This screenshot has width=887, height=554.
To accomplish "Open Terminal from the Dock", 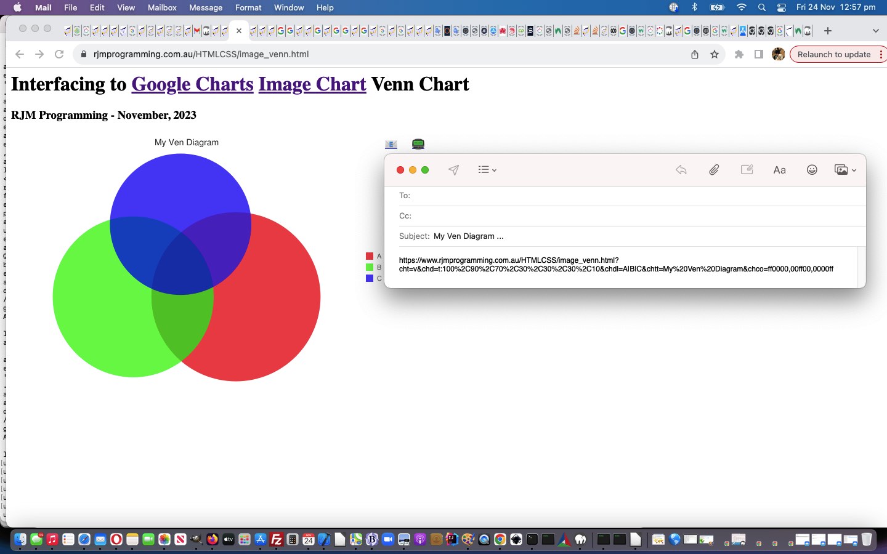I will (x=532, y=540).
